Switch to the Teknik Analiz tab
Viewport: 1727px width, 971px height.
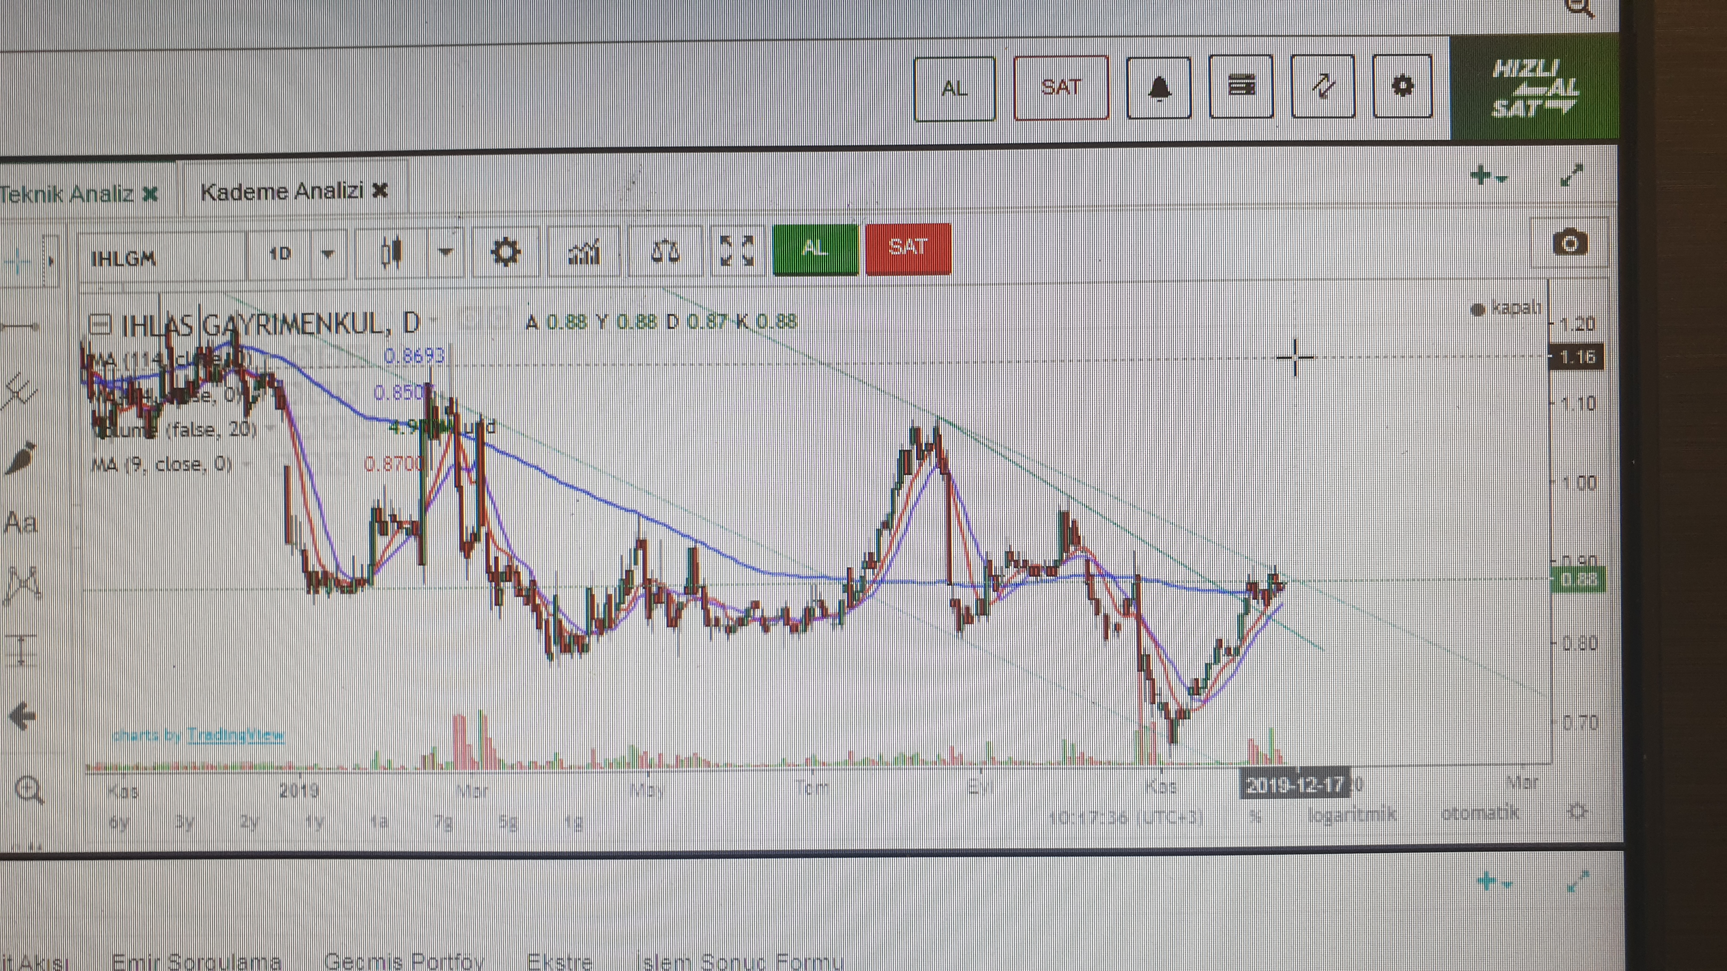[x=67, y=194]
